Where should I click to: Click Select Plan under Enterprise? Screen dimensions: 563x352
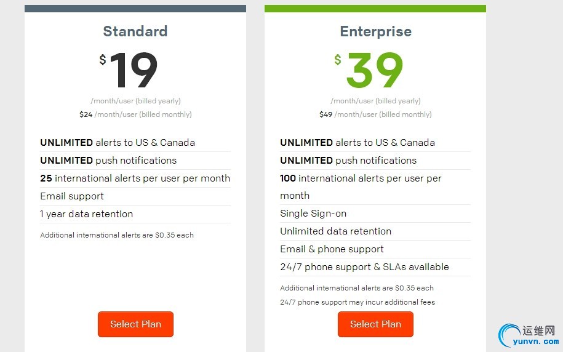(x=375, y=324)
